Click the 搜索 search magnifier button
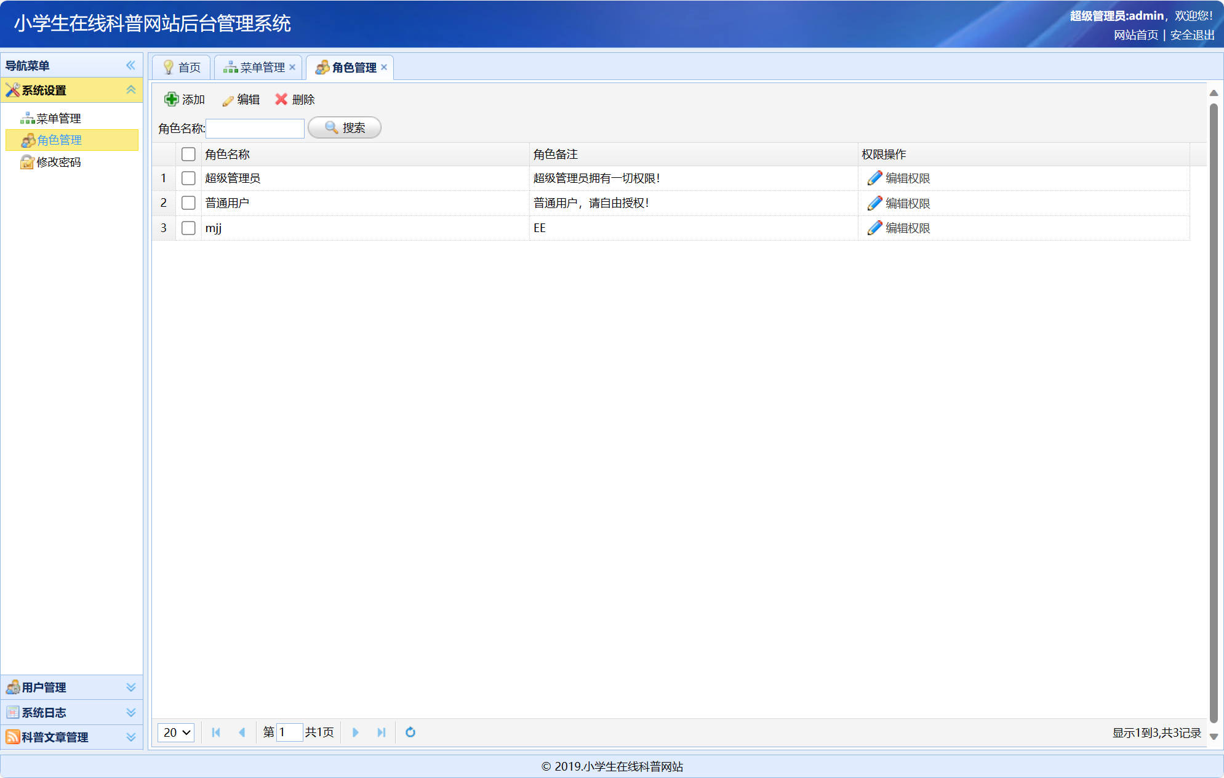The width and height of the screenshot is (1224, 778). tap(344, 127)
